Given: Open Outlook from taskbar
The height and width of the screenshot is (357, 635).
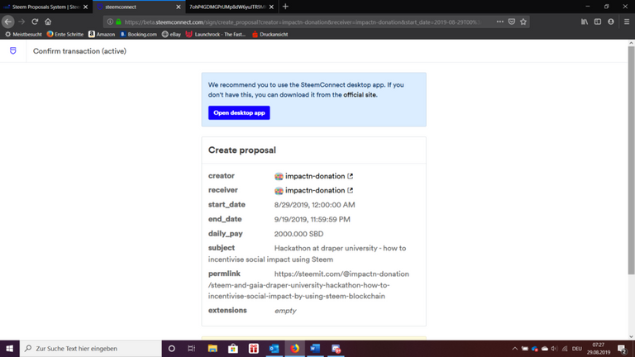Looking at the screenshot, I should point(275,349).
